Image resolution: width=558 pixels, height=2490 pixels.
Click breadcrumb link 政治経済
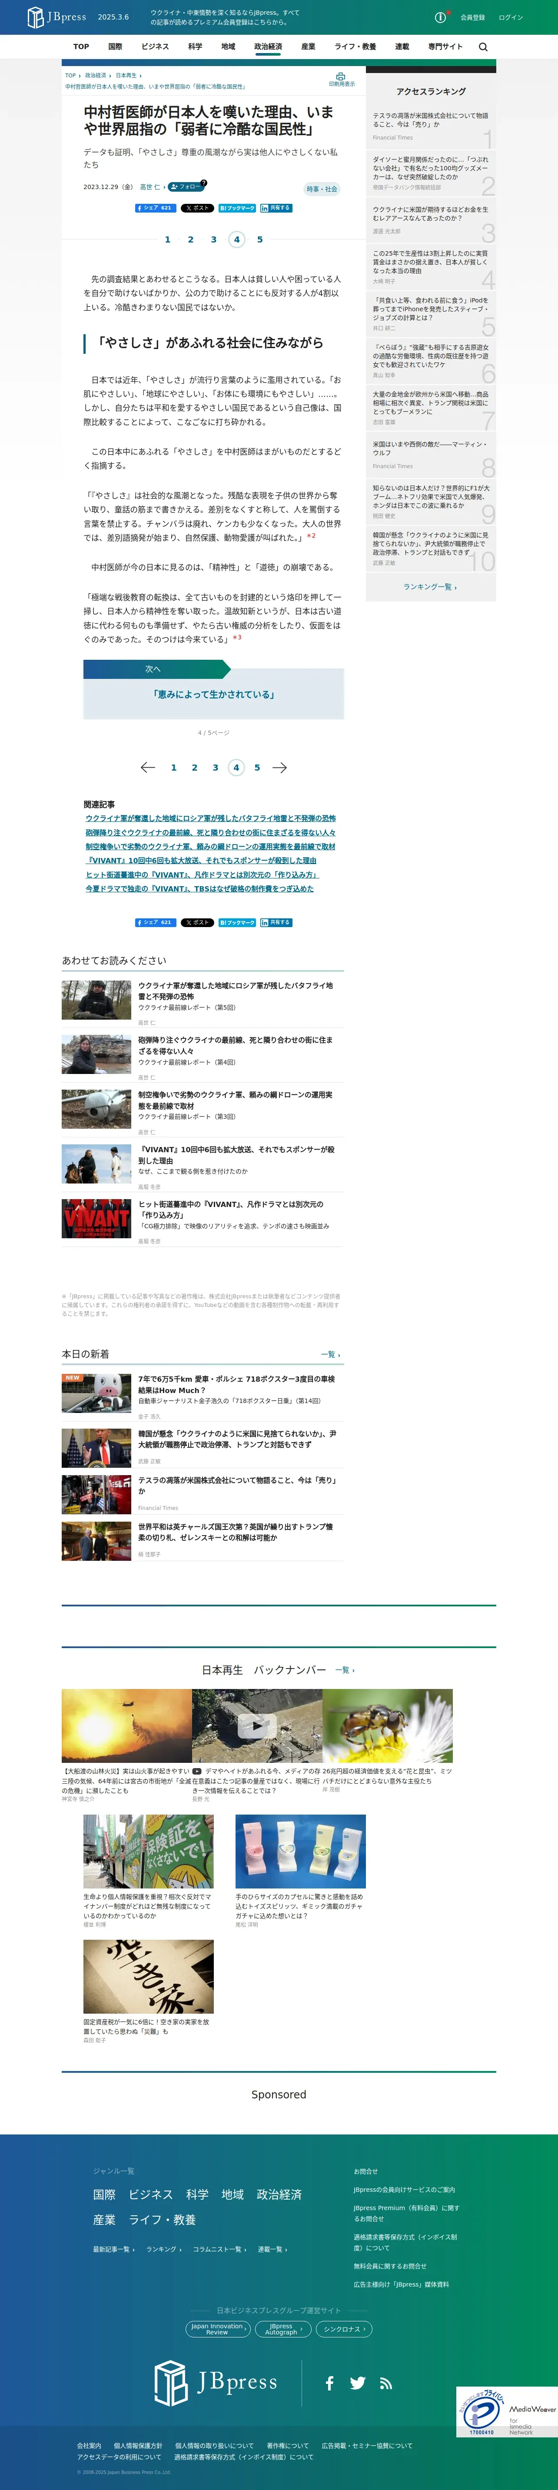(96, 75)
